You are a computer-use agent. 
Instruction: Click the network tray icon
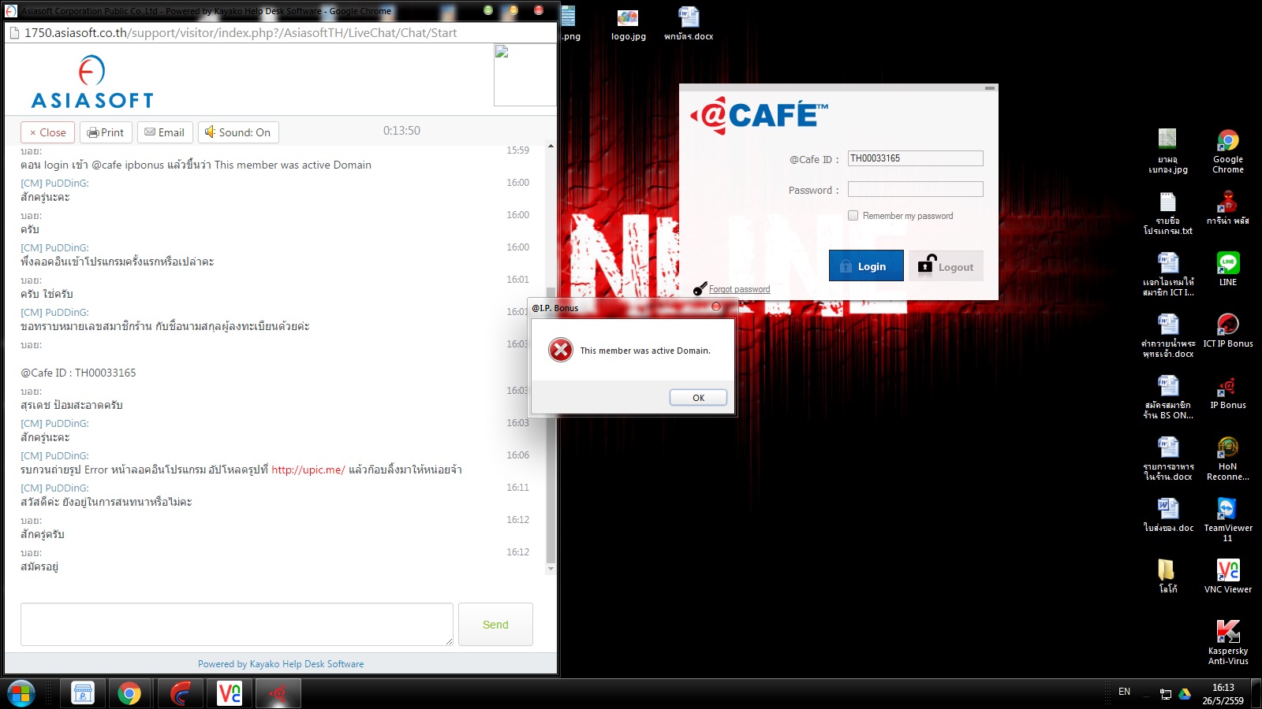coord(1166,694)
